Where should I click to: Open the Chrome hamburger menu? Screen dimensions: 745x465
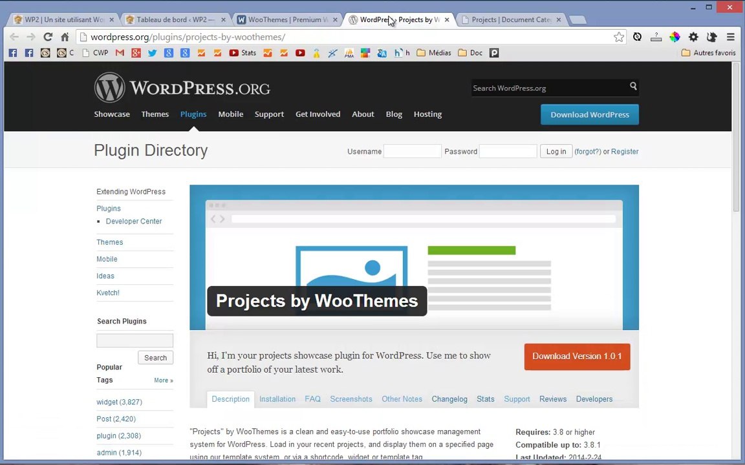731,37
